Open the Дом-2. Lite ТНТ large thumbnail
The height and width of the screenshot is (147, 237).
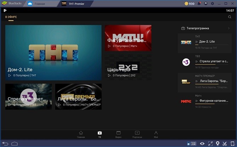53,53
